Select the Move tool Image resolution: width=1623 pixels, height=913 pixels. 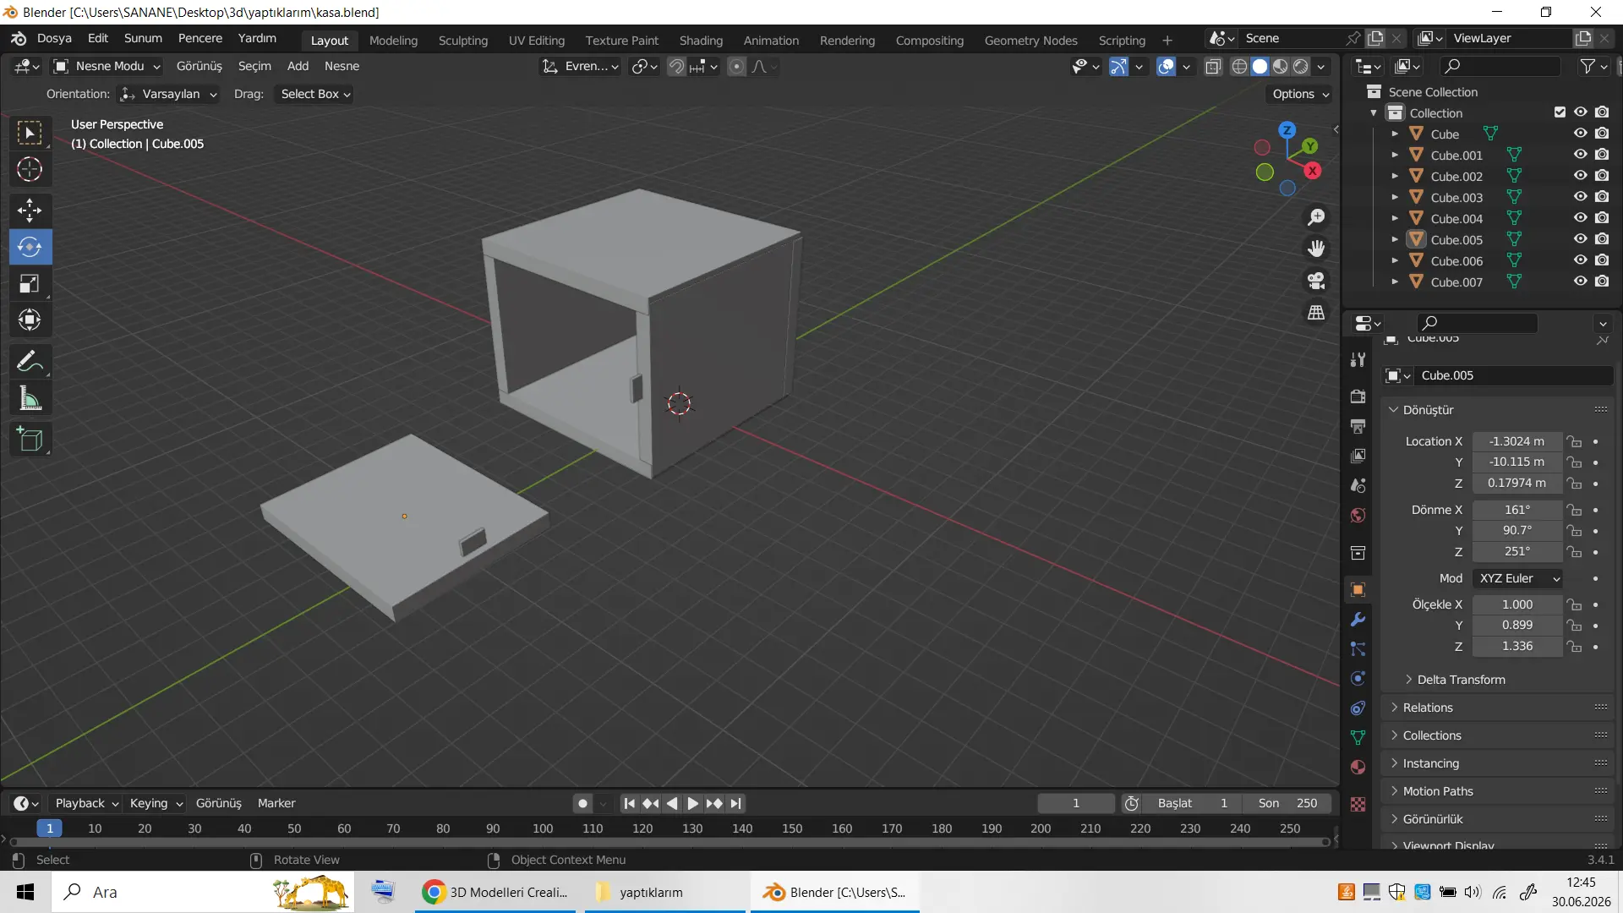[30, 210]
